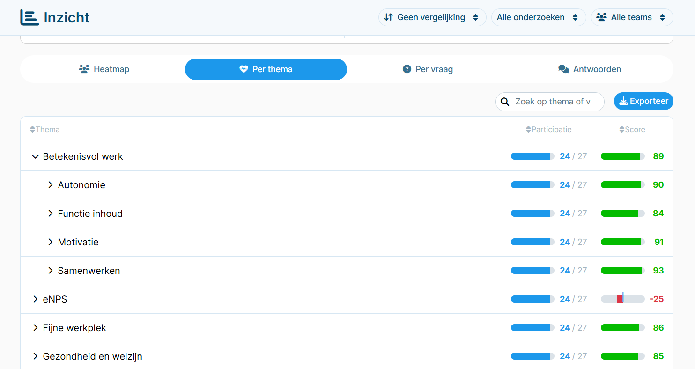695x369 pixels.
Task: Click the download icon on the Exporteer button
Action: tap(623, 101)
